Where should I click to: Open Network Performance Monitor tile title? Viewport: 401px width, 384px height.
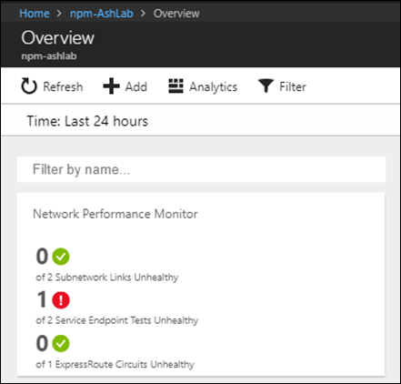click(115, 214)
